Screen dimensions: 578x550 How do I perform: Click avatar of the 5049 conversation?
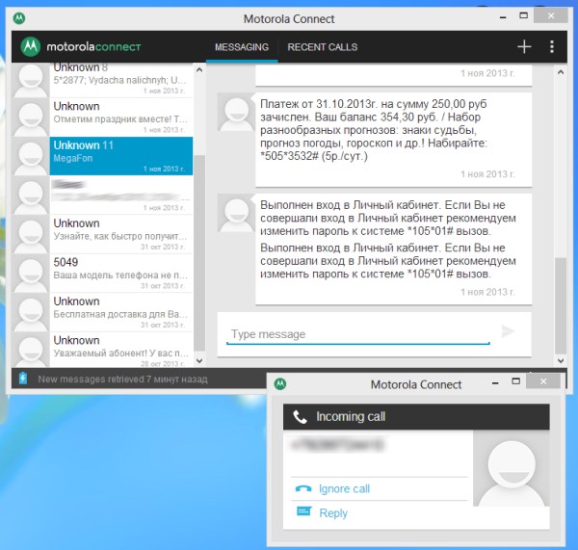click(x=31, y=274)
